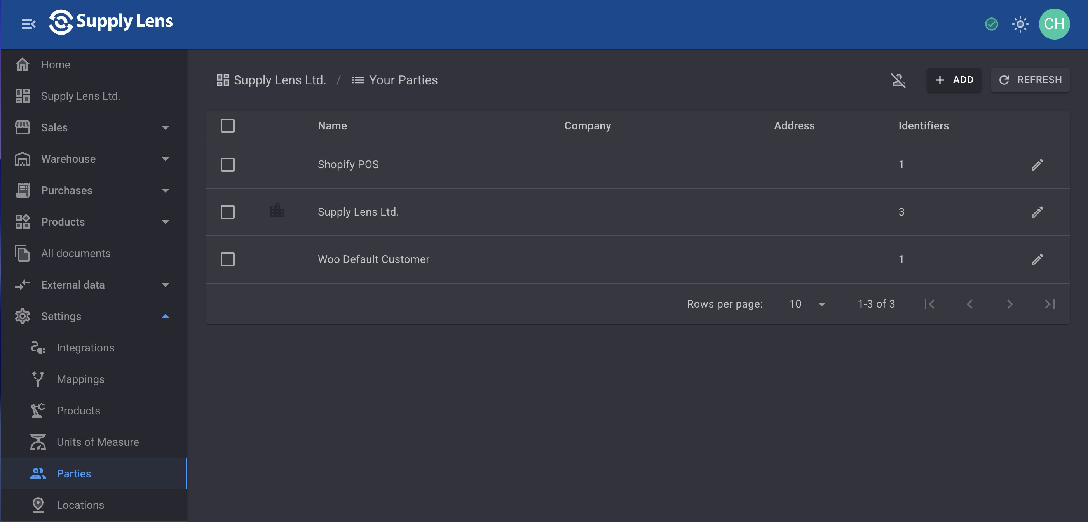Click the Your Parties breadcrumb

[395, 80]
